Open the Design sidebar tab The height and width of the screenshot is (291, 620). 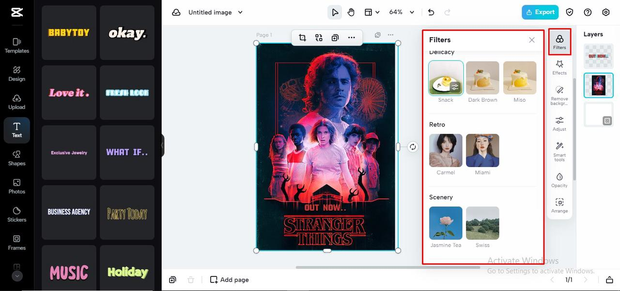click(x=17, y=74)
